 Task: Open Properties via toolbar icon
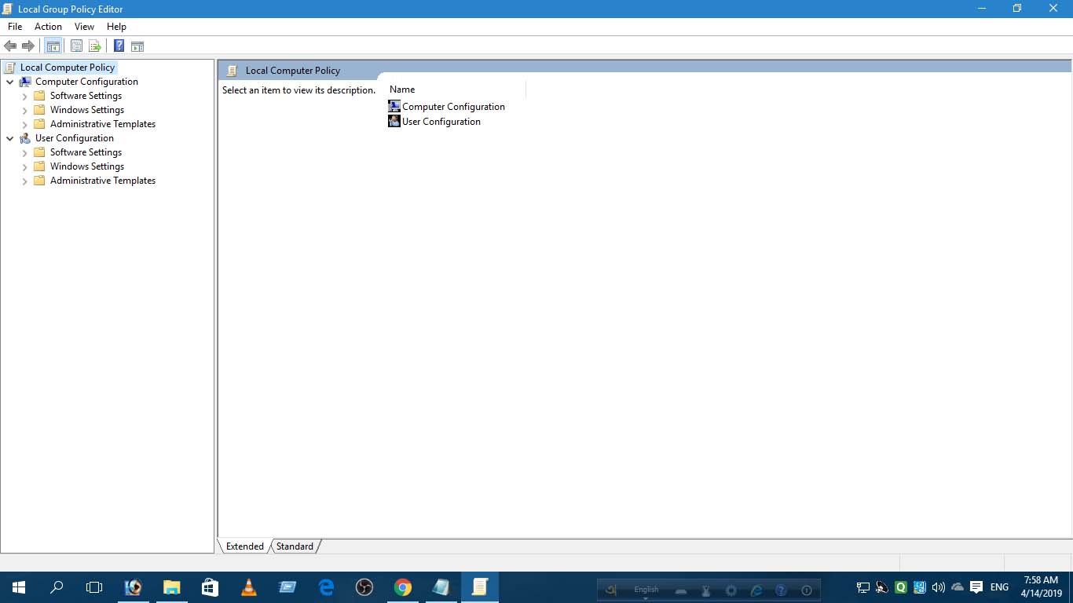coord(76,46)
